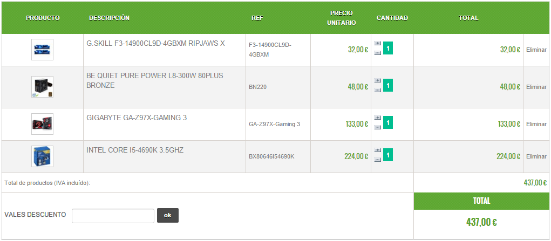Select quantity box of G.SKILL row
Screen dimensions: 551x241
pyautogui.click(x=388, y=48)
